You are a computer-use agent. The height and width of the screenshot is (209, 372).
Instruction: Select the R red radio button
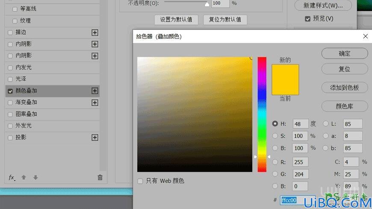pyautogui.click(x=275, y=162)
